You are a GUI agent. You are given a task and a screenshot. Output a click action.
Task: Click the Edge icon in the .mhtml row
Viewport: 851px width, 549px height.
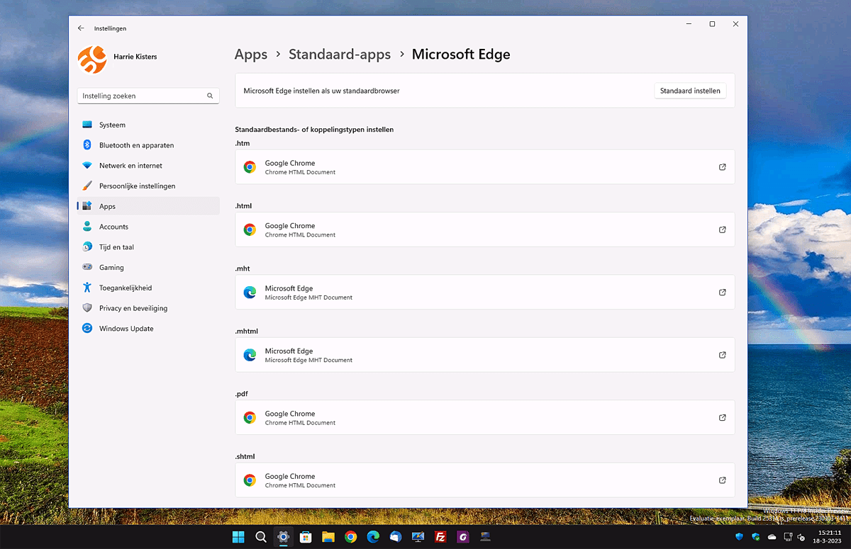(x=250, y=355)
